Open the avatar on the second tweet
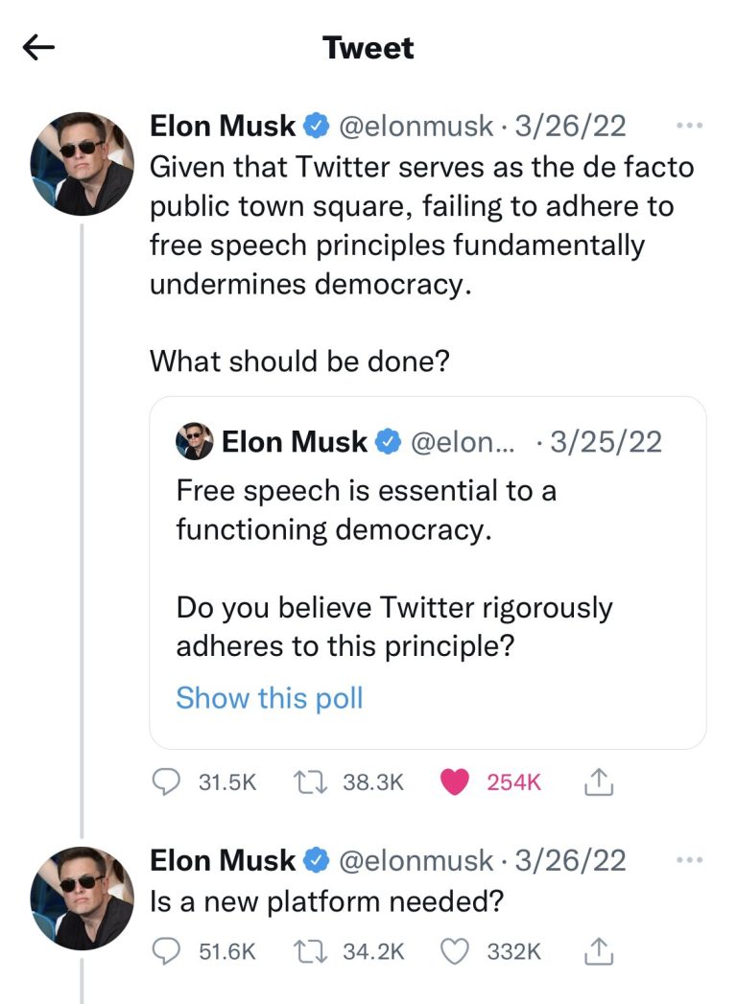Viewport: 737px width, 1004px height. 82,897
